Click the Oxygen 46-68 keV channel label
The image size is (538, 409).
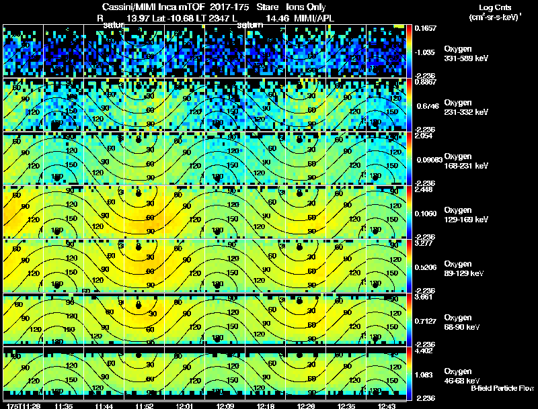[x=462, y=376]
